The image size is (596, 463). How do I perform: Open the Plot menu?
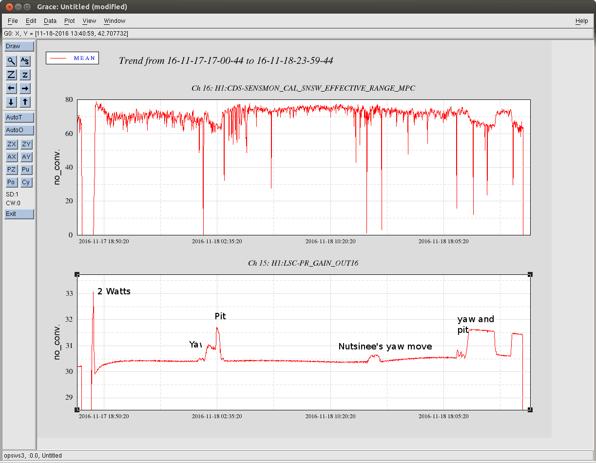tap(70, 21)
